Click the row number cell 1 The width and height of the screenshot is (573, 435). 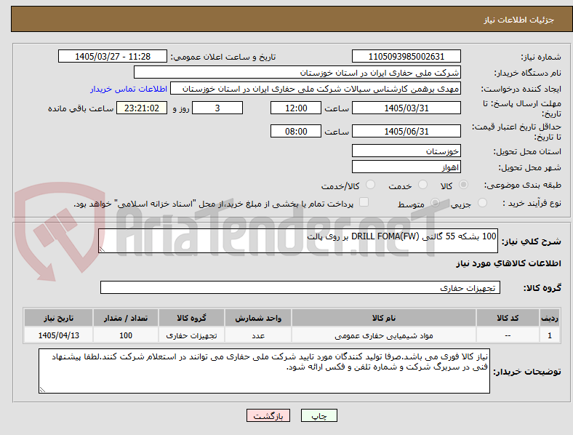[x=550, y=335]
